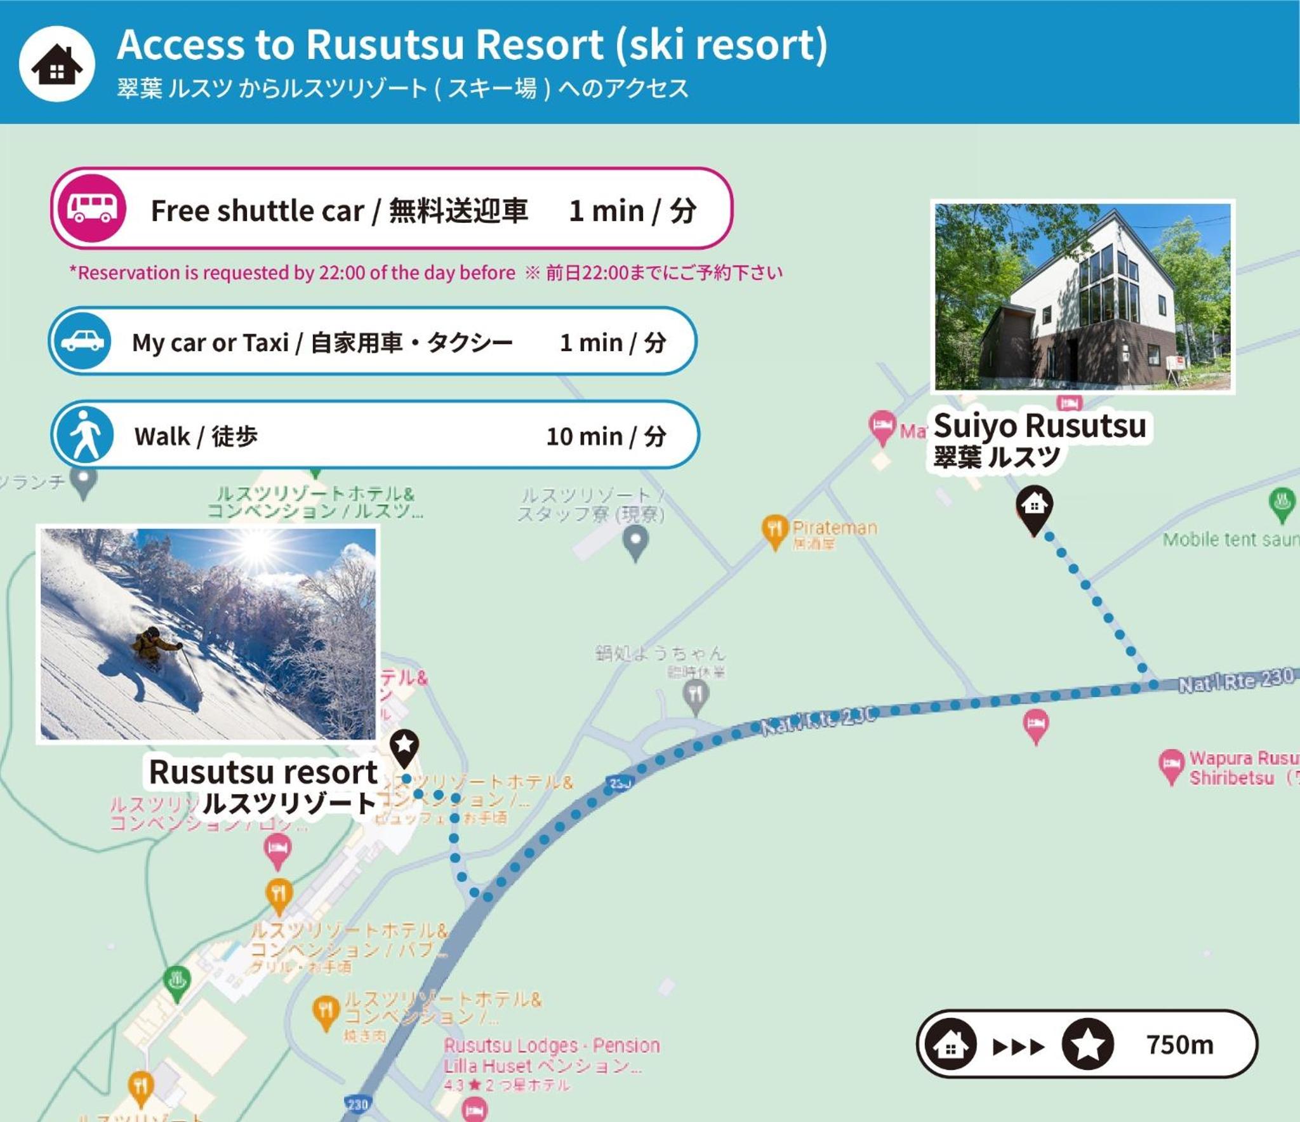Screen dimensions: 1300x1122
Task: Click the "Free shuttle car / 無料送迎車" label
Action: click(x=339, y=211)
